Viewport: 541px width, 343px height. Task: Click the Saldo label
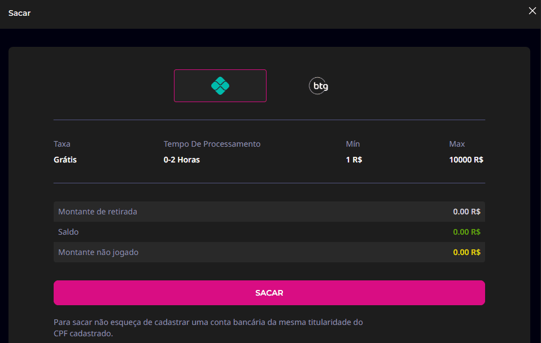tap(68, 232)
